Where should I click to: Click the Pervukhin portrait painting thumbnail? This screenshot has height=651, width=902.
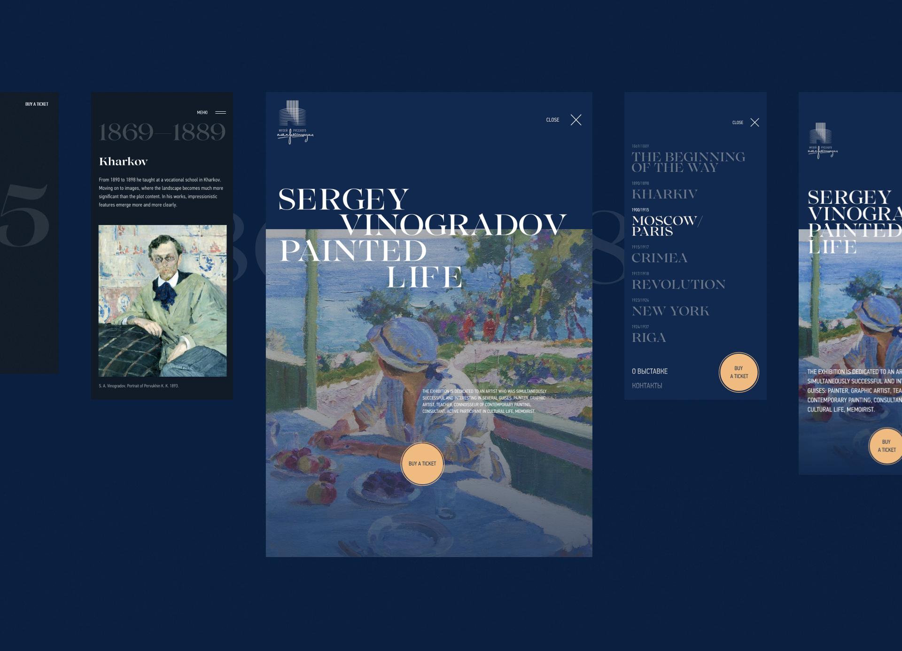[x=163, y=301]
